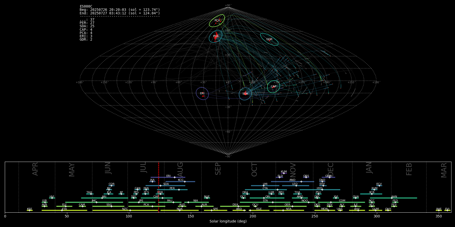
Task: Select the KSE shower label in timeline
Action: pos(30,209)
